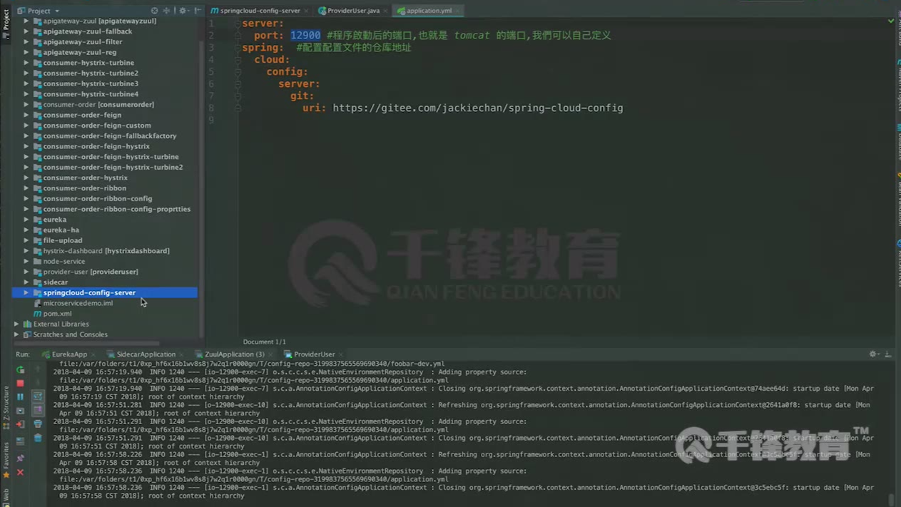Expand the External Libraries node
This screenshot has width=901, height=507.
click(16, 324)
